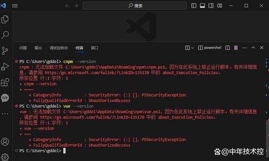The height and width of the screenshot is (161, 269).
Task: Click the search command center box
Action: pos(135,6)
